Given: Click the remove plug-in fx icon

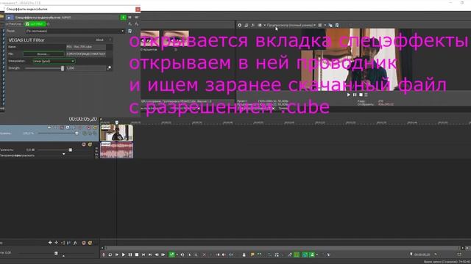Looking at the screenshot, I should [x=136, y=24].
